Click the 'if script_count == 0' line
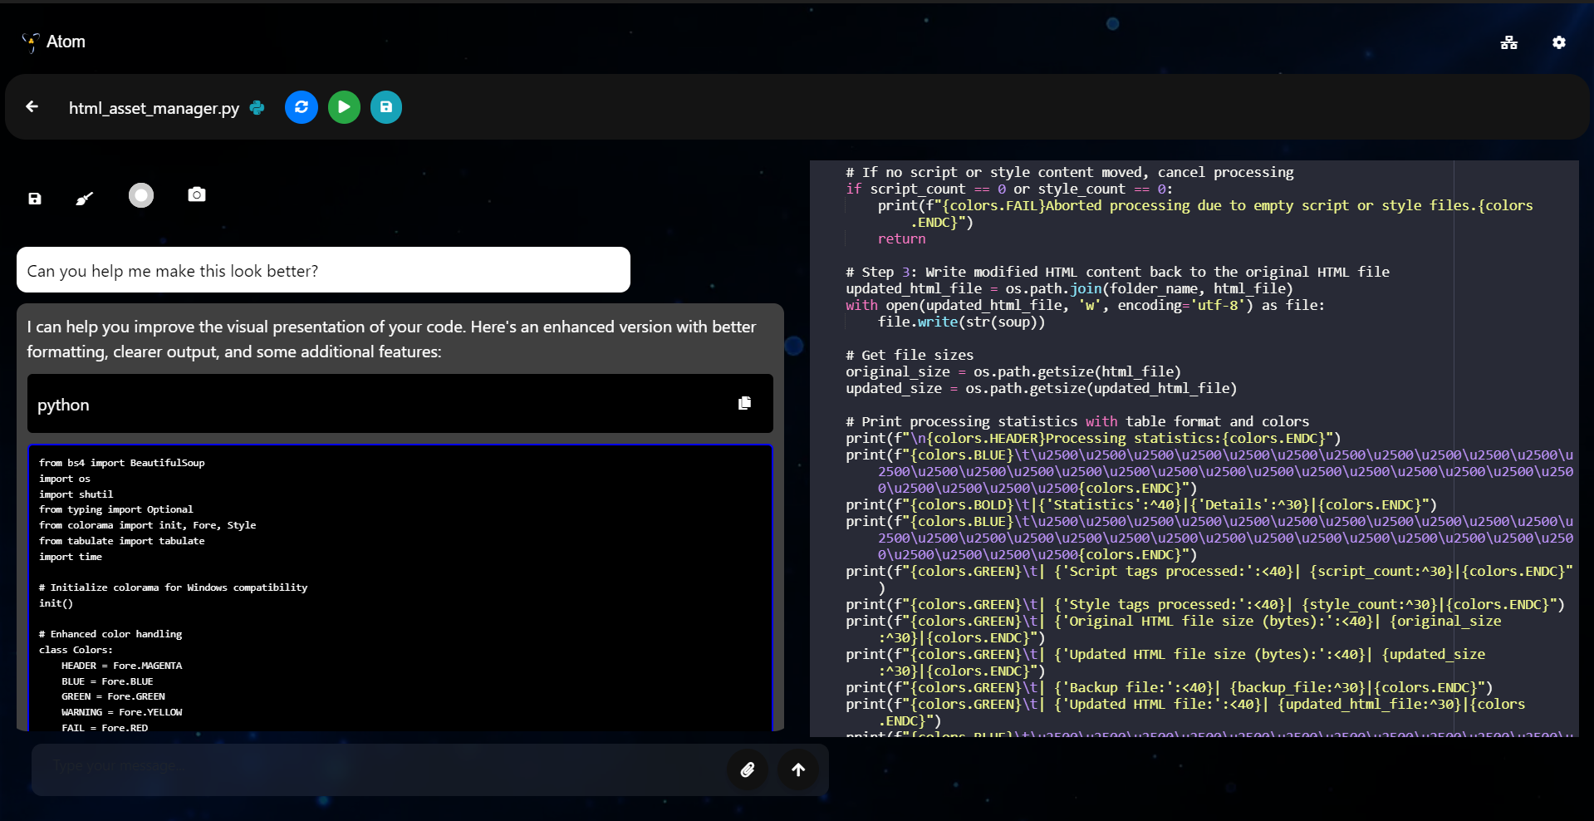Screen dimensions: 1594x821 1009,189
